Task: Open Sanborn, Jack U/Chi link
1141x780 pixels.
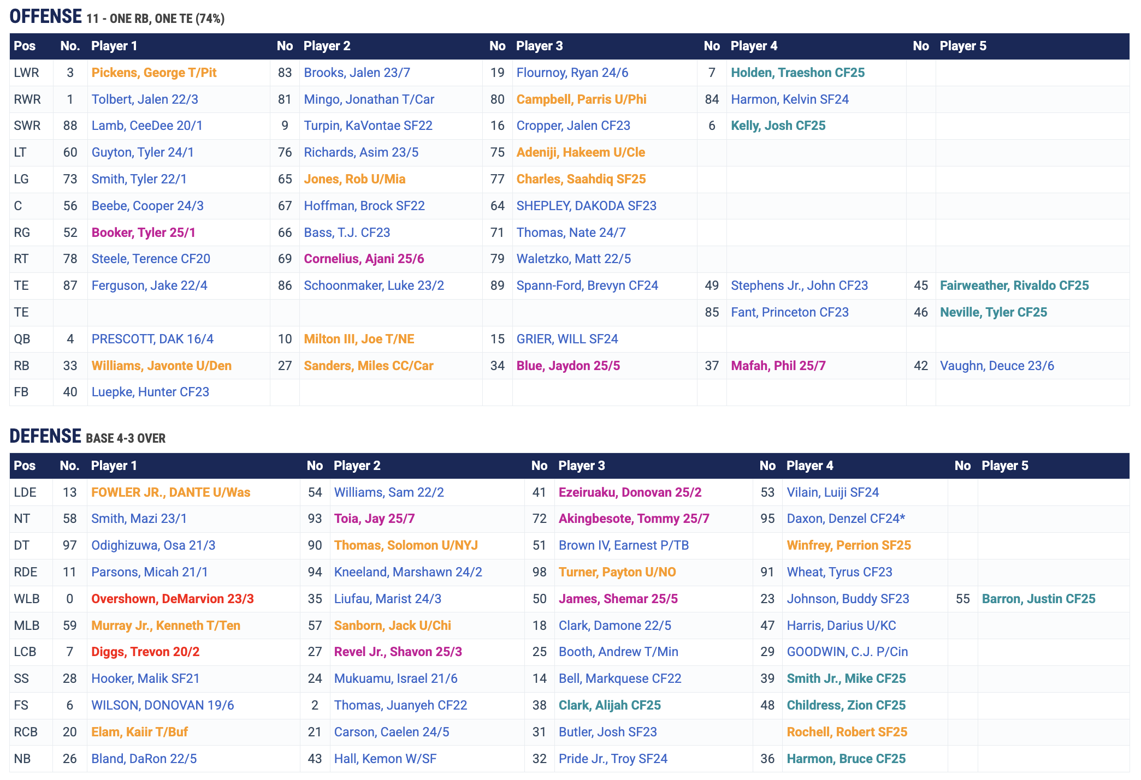Action: (393, 626)
